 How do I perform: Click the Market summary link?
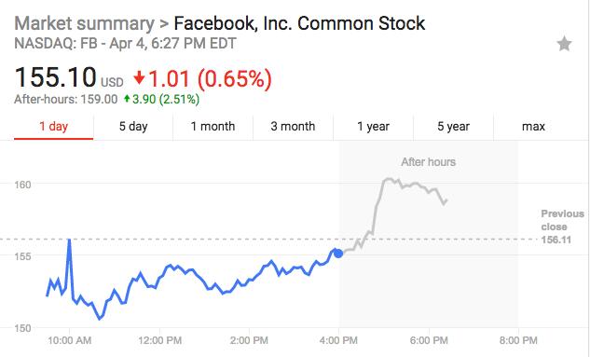(x=84, y=23)
